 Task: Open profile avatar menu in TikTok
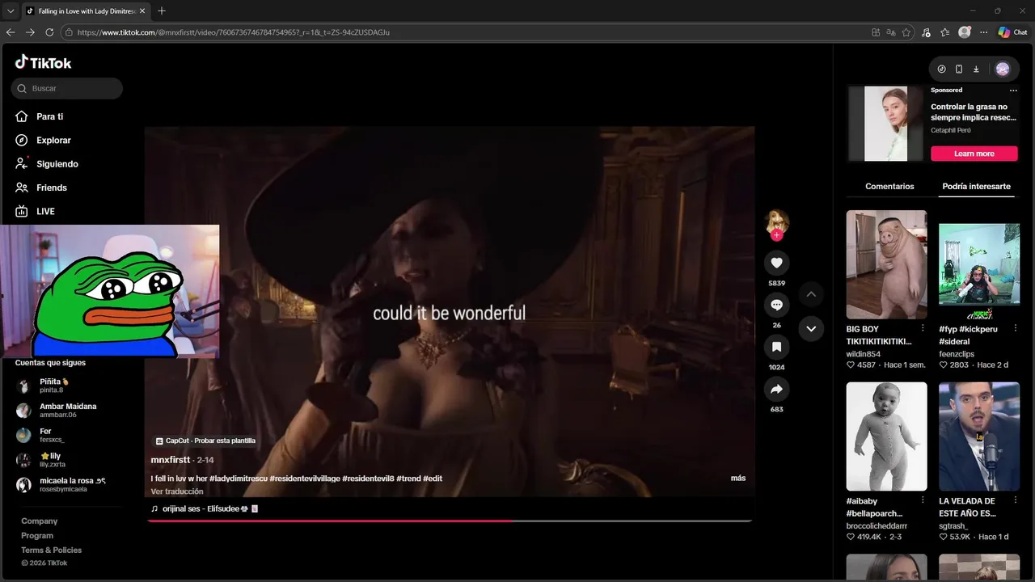(1003, 69)
